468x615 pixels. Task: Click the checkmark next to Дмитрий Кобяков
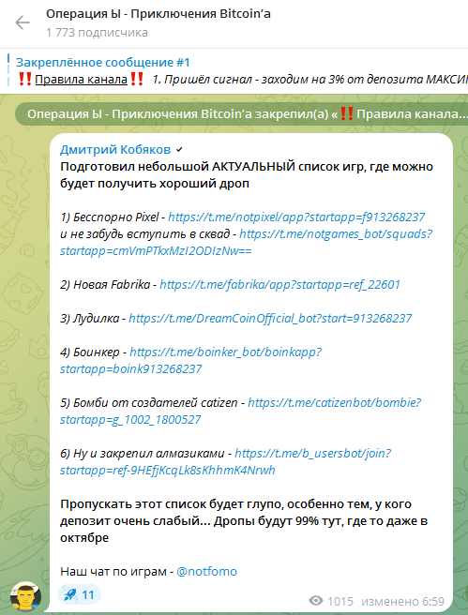click(x=179, y=150)
